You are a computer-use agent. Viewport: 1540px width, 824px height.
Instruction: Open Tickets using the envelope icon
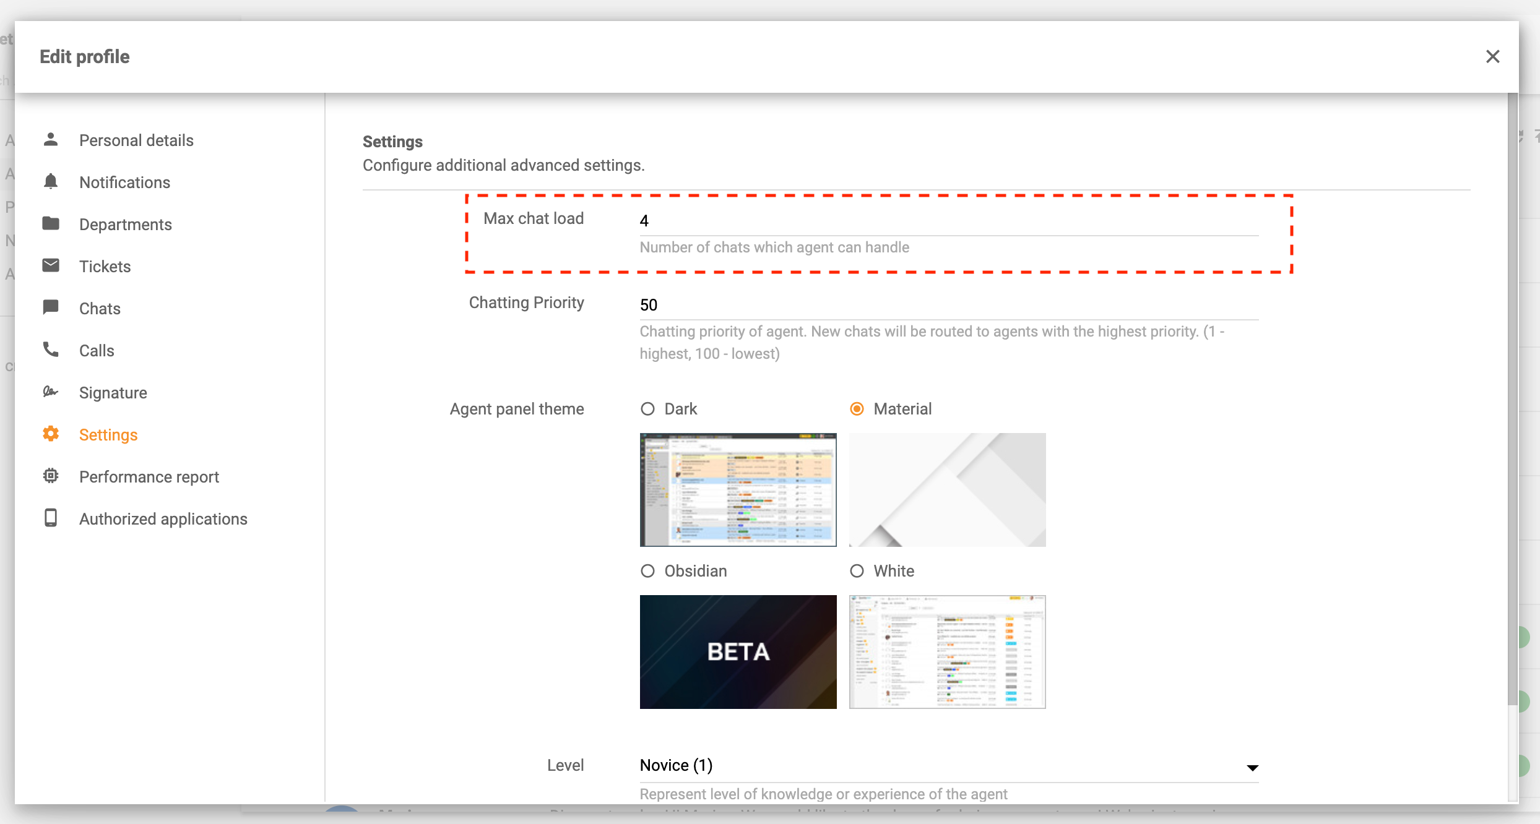click(51, 265)
